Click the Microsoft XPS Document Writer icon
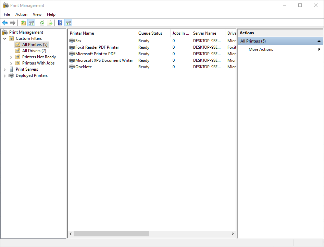 point(72,60)
